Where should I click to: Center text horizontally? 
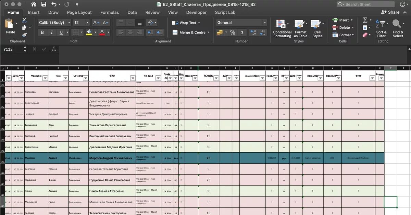(x=130, y=33)
